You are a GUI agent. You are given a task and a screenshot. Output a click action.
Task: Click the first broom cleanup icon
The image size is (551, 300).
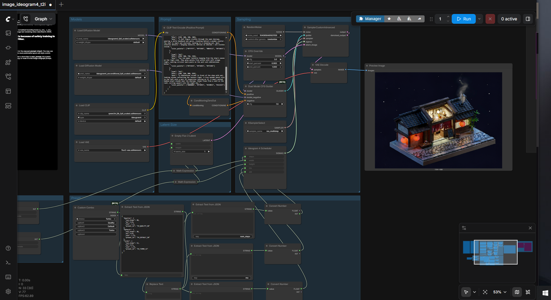click(399, 19)
